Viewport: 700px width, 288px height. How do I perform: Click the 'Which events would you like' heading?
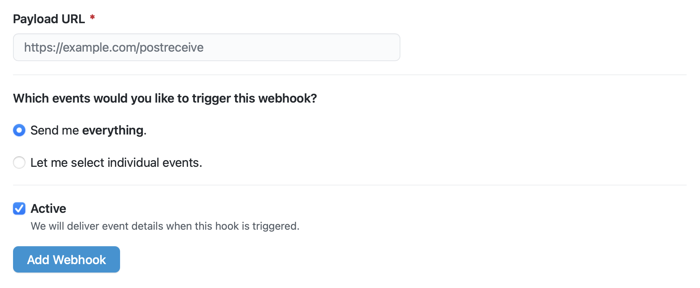pyautogui.click(x=165, y=98)
